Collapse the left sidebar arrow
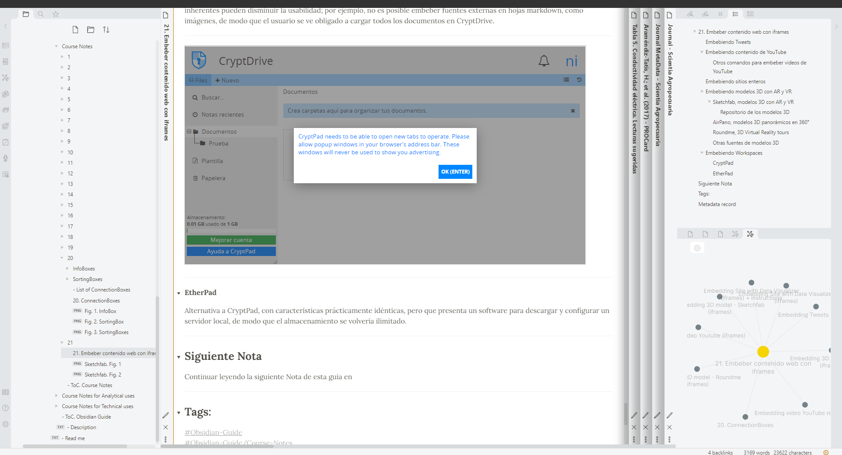 (x=5, y=26)
